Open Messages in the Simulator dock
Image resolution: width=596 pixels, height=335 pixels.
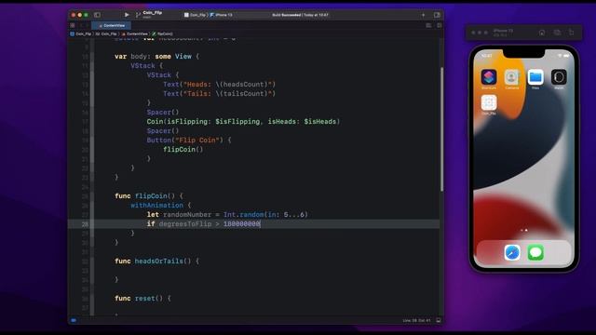point(535,252)
